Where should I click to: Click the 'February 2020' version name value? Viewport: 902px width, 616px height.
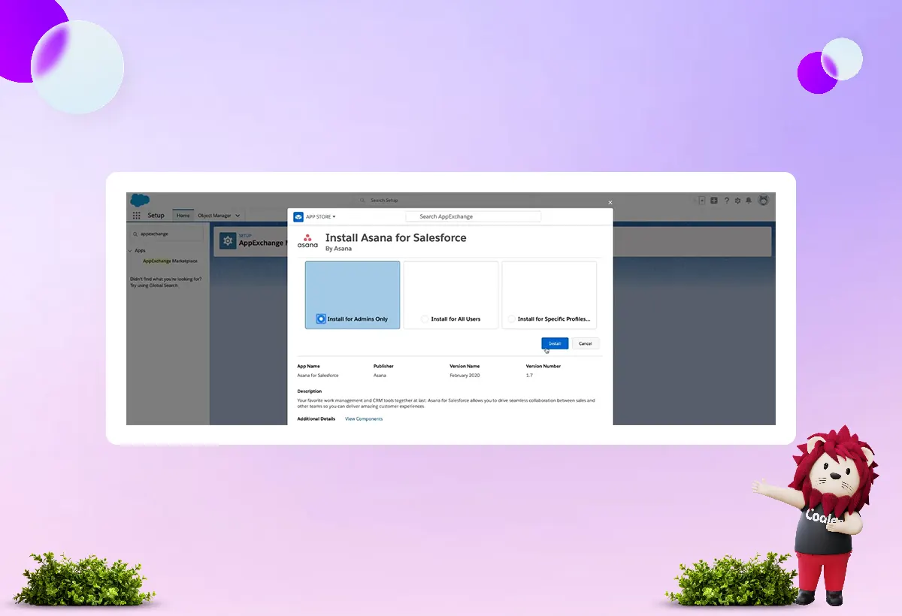tap(465, 375)
